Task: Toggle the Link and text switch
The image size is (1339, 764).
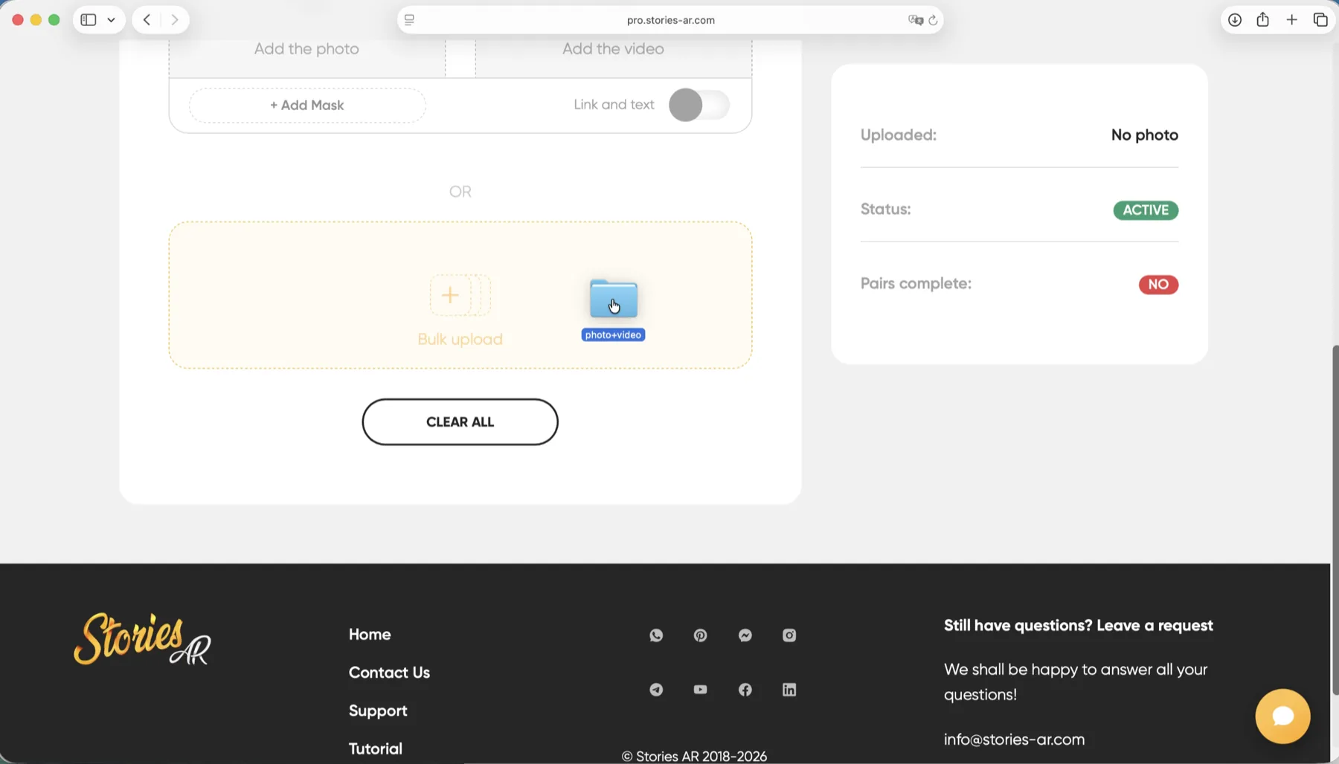Action: (x=699, y=105)
